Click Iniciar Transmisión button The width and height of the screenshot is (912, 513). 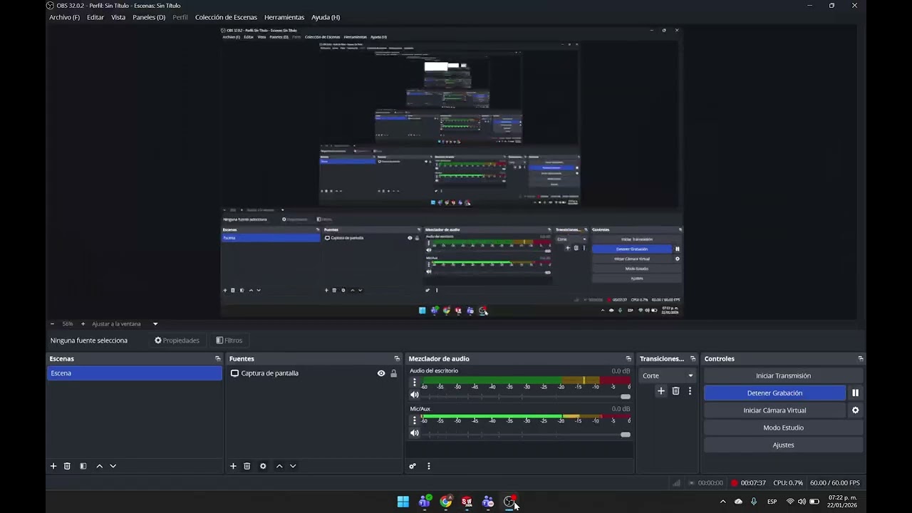point(783,375)
